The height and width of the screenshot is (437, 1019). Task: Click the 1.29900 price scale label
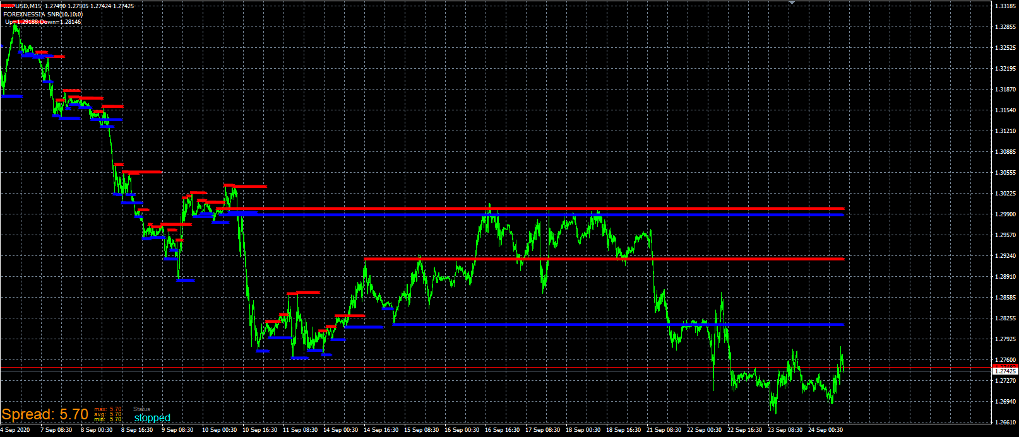click(1005, 214)
